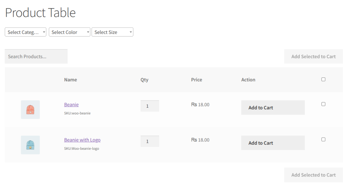Open the Select Color dropdown
The height and width of the screenshot is (193, 352).
(70, 32)
